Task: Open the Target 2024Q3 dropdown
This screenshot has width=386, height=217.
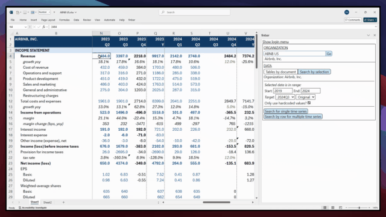Action: click(x=285, y=97)
